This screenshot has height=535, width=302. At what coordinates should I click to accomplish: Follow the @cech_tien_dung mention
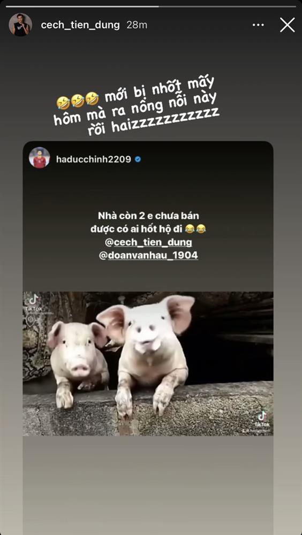(x=148, y=242)
